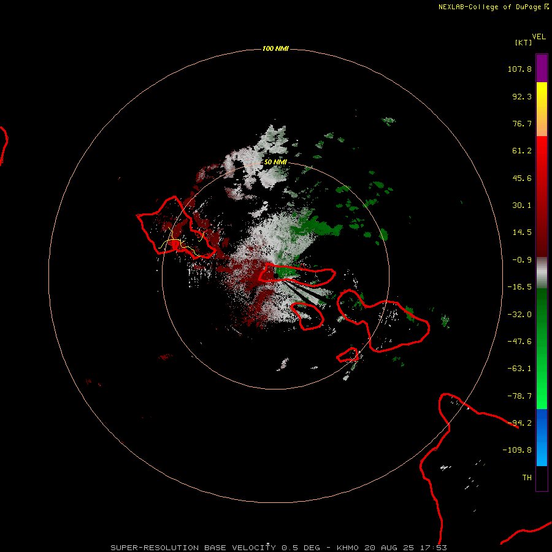Viewport: 552px width, 552px height.
Task: Click the 76.7 velocity scale value
Action: 522,123
